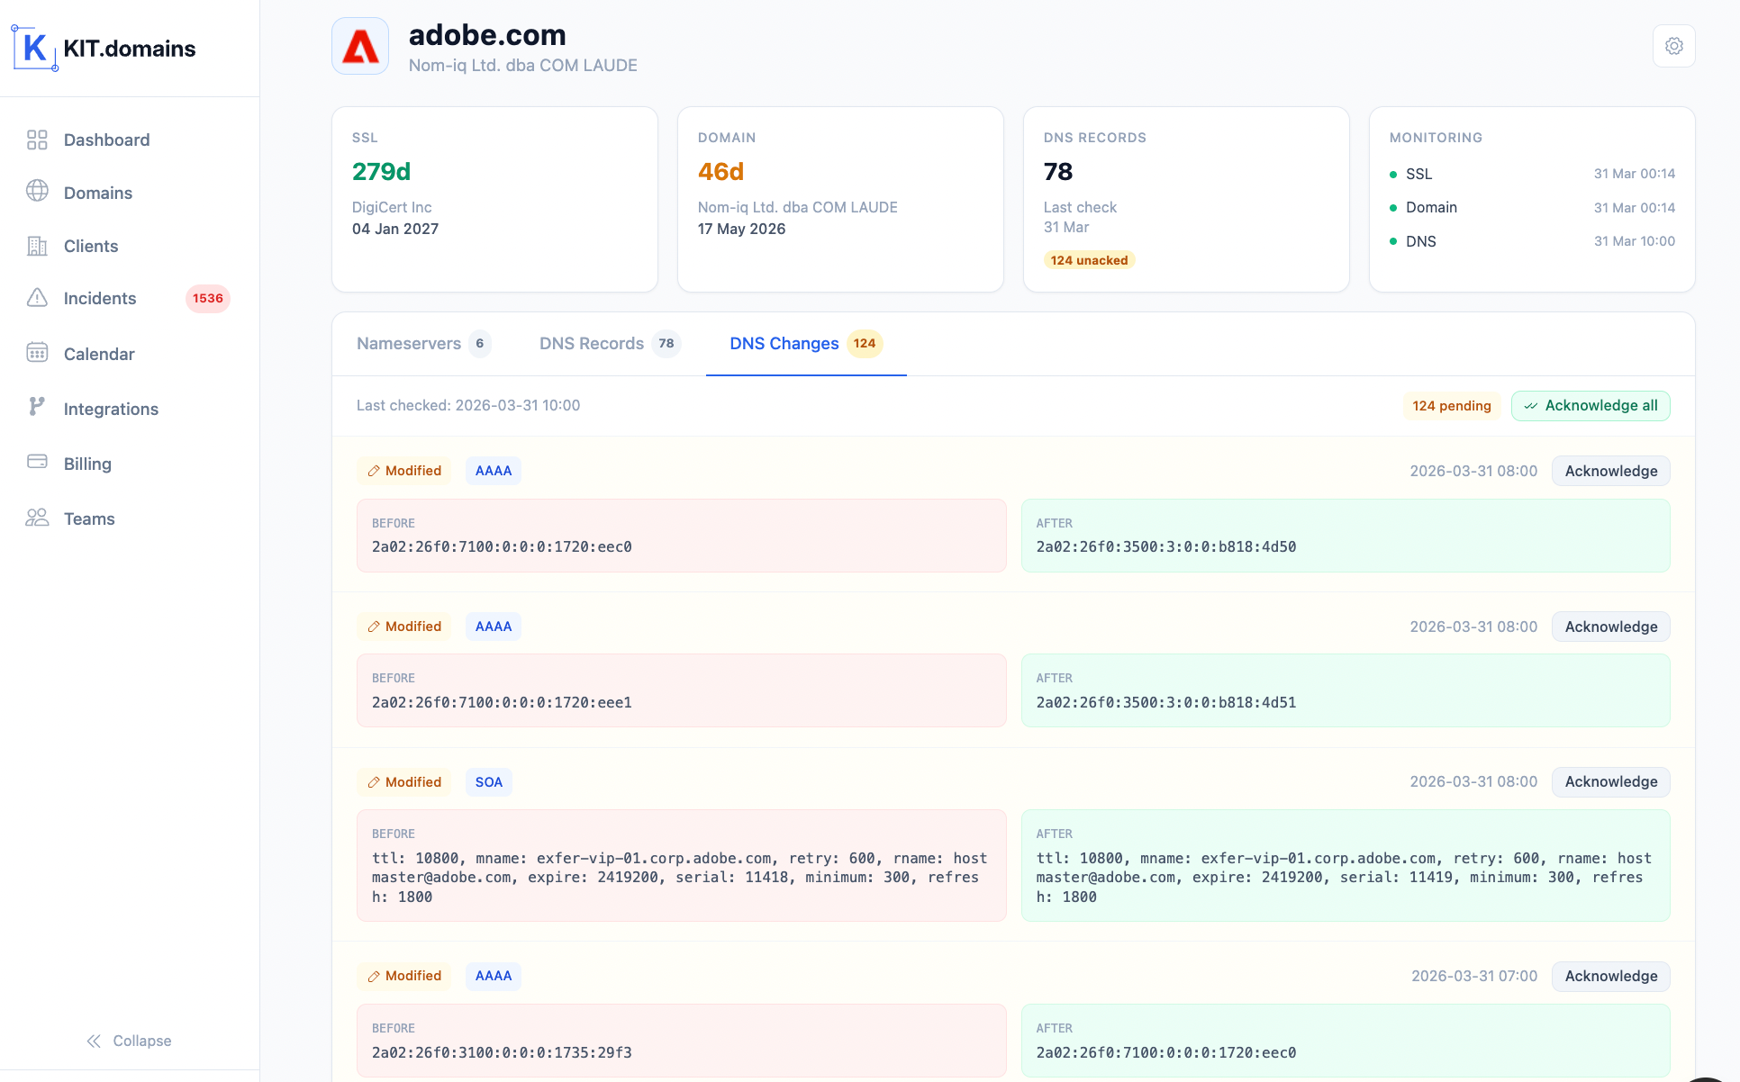Viewport: 1740px width, 1082px height.
Task: Click the Incidents warning triangle icon
Action: point(37,298)
